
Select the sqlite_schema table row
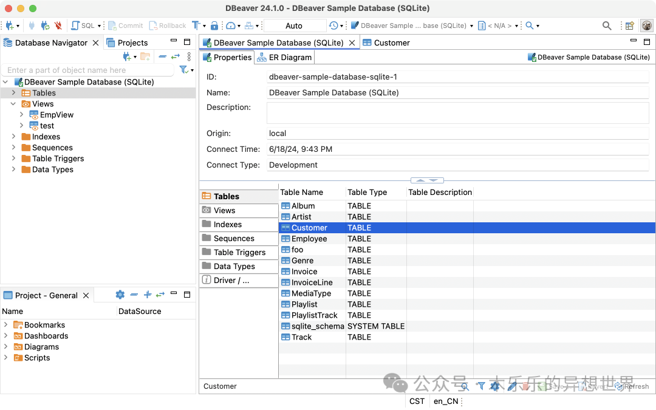pos(467,326)
